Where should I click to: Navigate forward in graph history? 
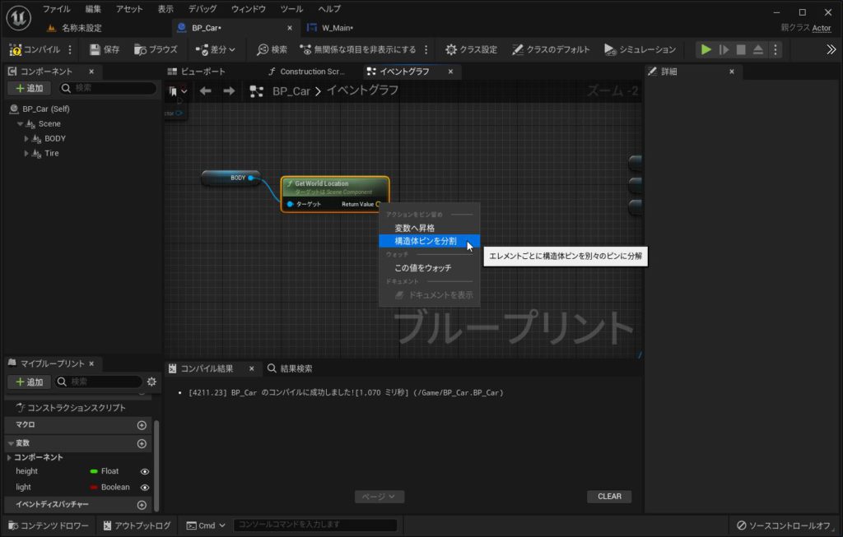(229, 91)
